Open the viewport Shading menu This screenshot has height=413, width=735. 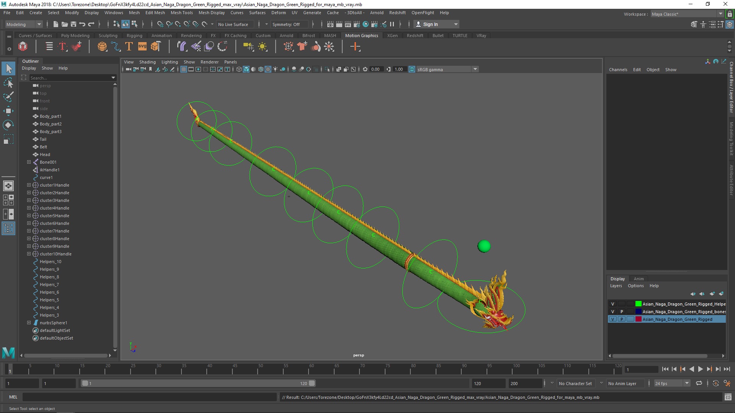pos(147,62)
